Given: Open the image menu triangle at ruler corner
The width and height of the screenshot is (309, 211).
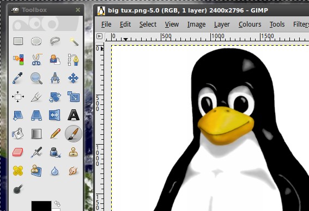Looking at the screenshot, I should 100,36.
